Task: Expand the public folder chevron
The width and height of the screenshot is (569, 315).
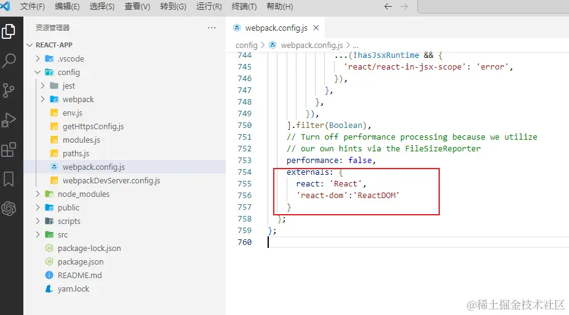Action: tap(38, 207)
